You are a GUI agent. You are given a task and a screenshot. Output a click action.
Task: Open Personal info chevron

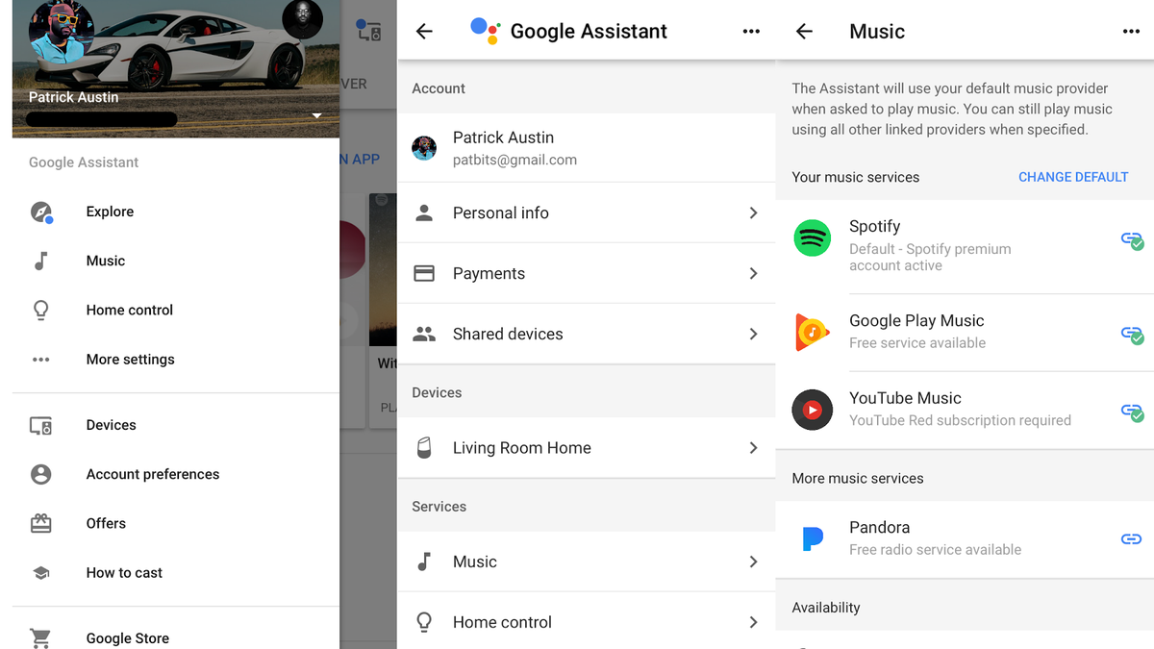[x=753, y=213]
